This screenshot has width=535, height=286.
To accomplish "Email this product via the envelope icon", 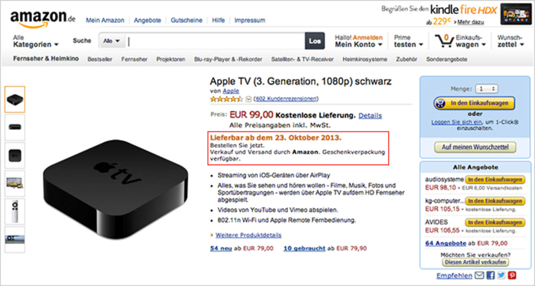I will [479, 275].
